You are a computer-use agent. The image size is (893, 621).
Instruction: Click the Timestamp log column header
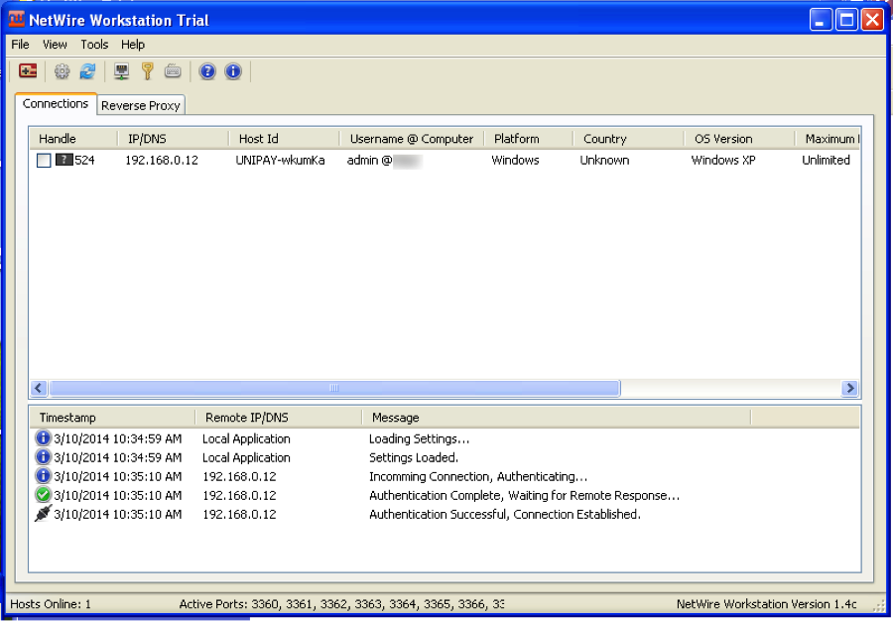point(112,418)
